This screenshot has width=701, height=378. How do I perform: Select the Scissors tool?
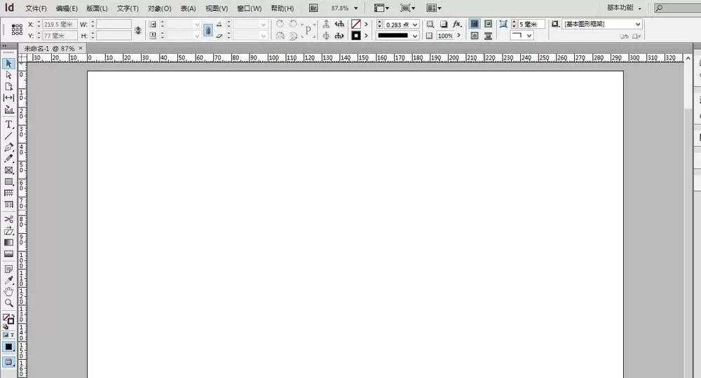(x=8, y=219)
